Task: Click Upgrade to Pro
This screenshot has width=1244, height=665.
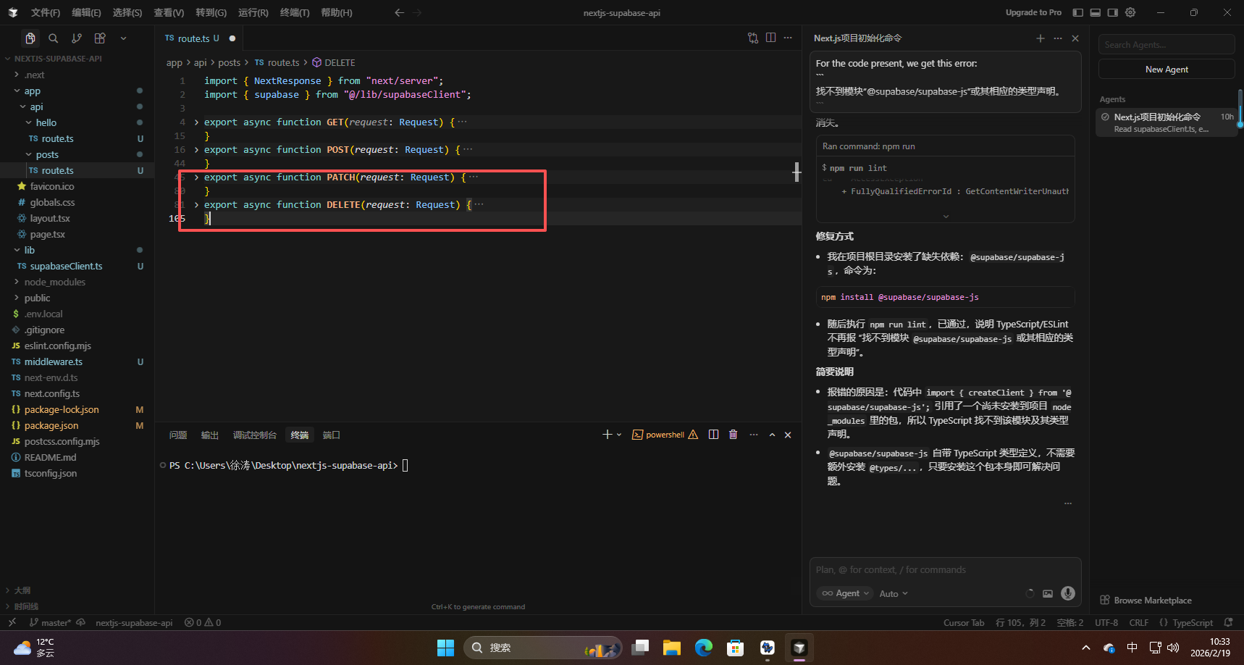Action: 1033,12
